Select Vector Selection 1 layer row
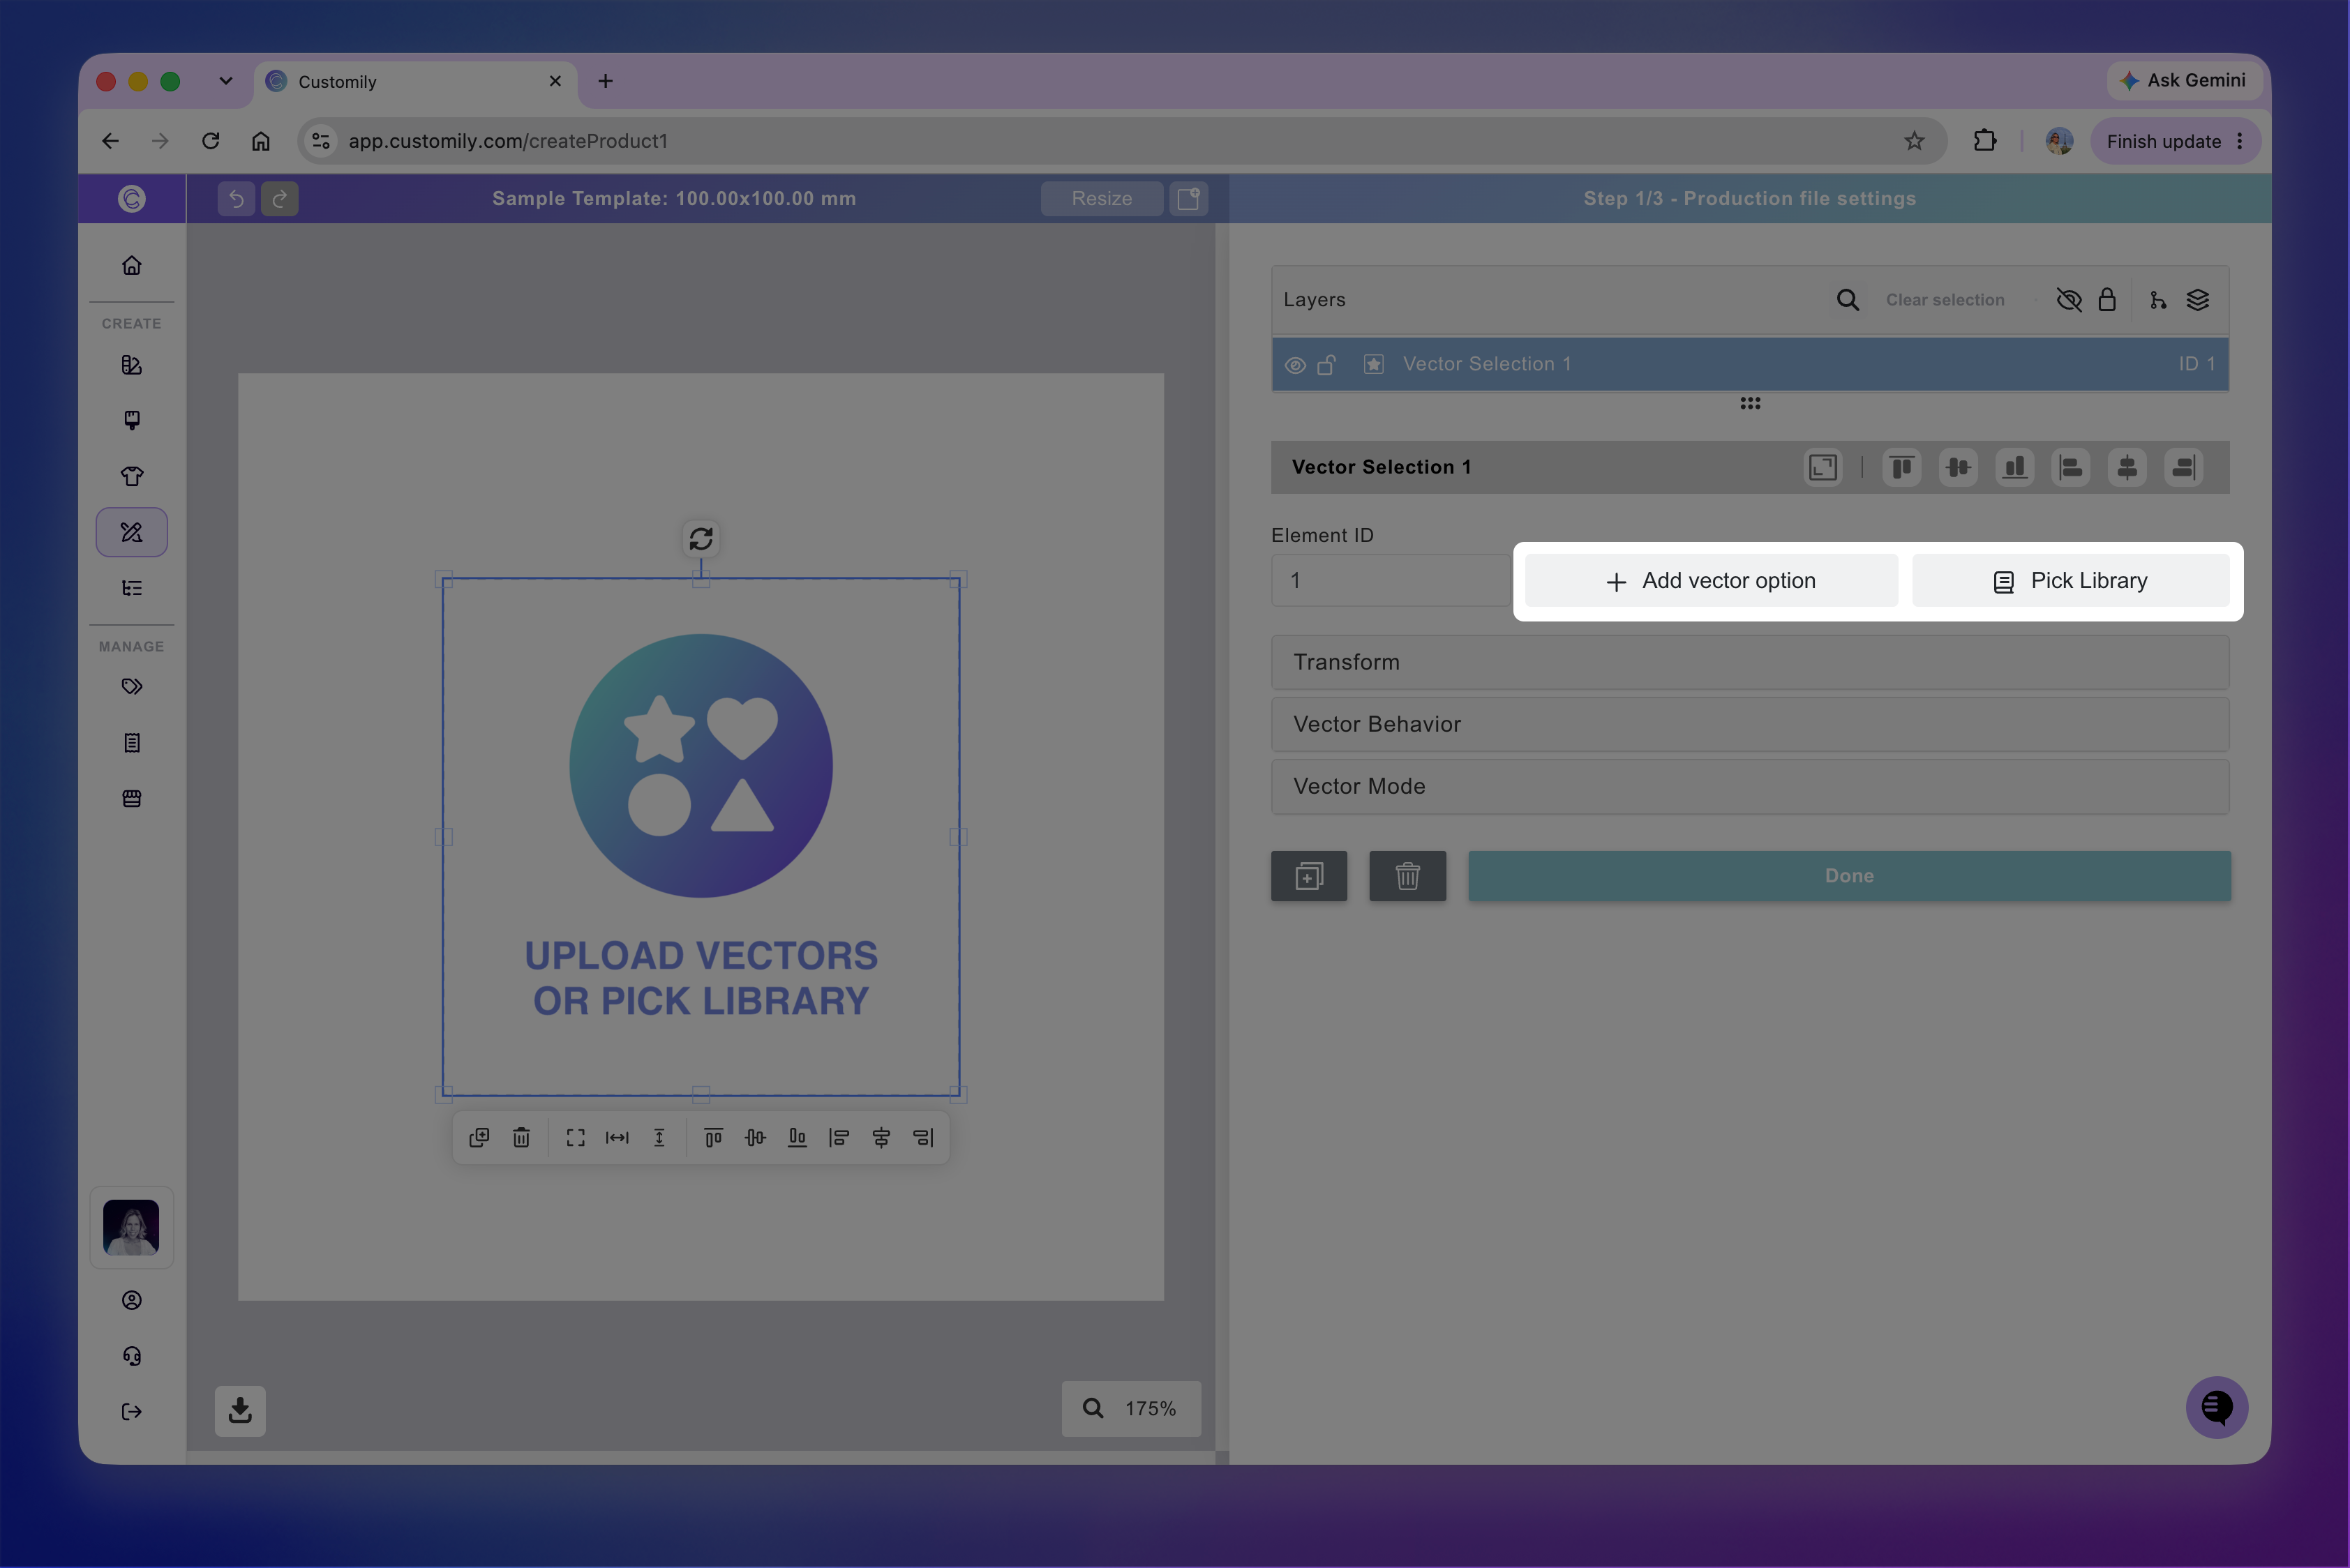The height and width of the screenshot is (1568, 2350). click(x=1750, y=364)
